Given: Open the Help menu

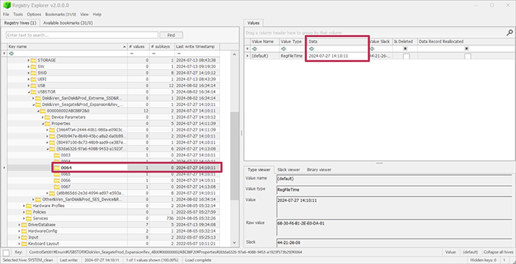Looking at the screenshot, I should (x=97, y=14).
